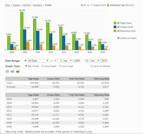Viewport: 143px width, 134px height.
Task: Export stats to Excel icon
Action: 7,71
